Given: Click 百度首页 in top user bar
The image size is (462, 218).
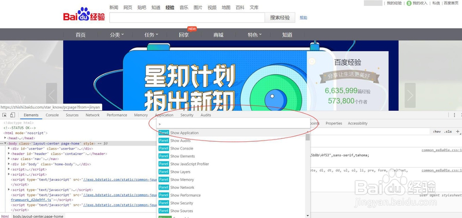Looking at the screenshot, I should [451, 3].
